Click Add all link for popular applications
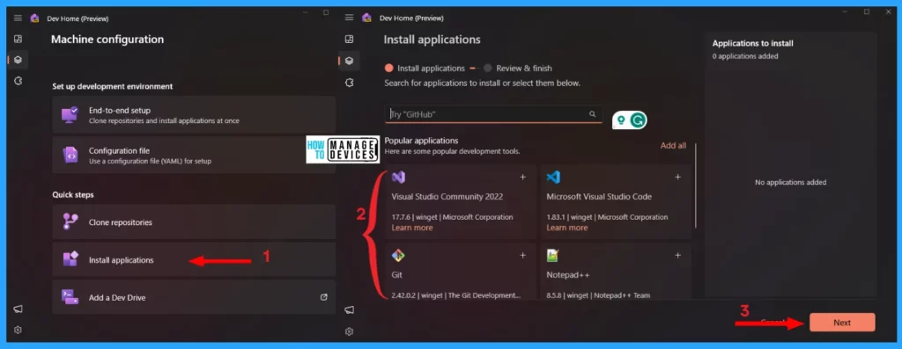902x349 pixels. click(x=673, y=146)
